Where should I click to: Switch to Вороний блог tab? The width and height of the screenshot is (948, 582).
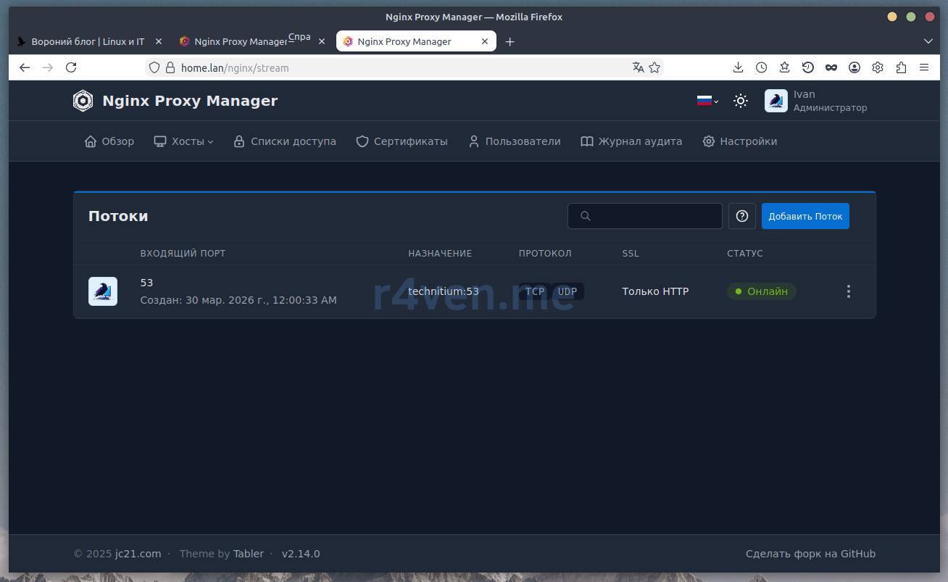coord(87,41)
